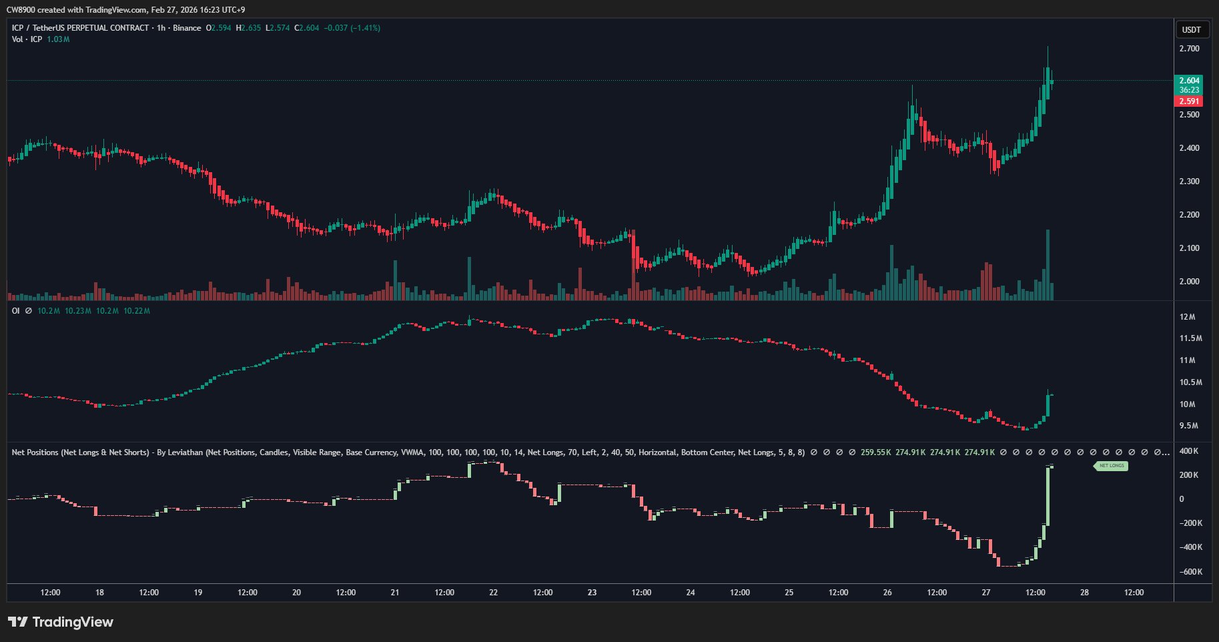This screenshot has height=642, width=1219.
Task: Click the Net Positions value 259.55K
Action: (x=876, y=452)
